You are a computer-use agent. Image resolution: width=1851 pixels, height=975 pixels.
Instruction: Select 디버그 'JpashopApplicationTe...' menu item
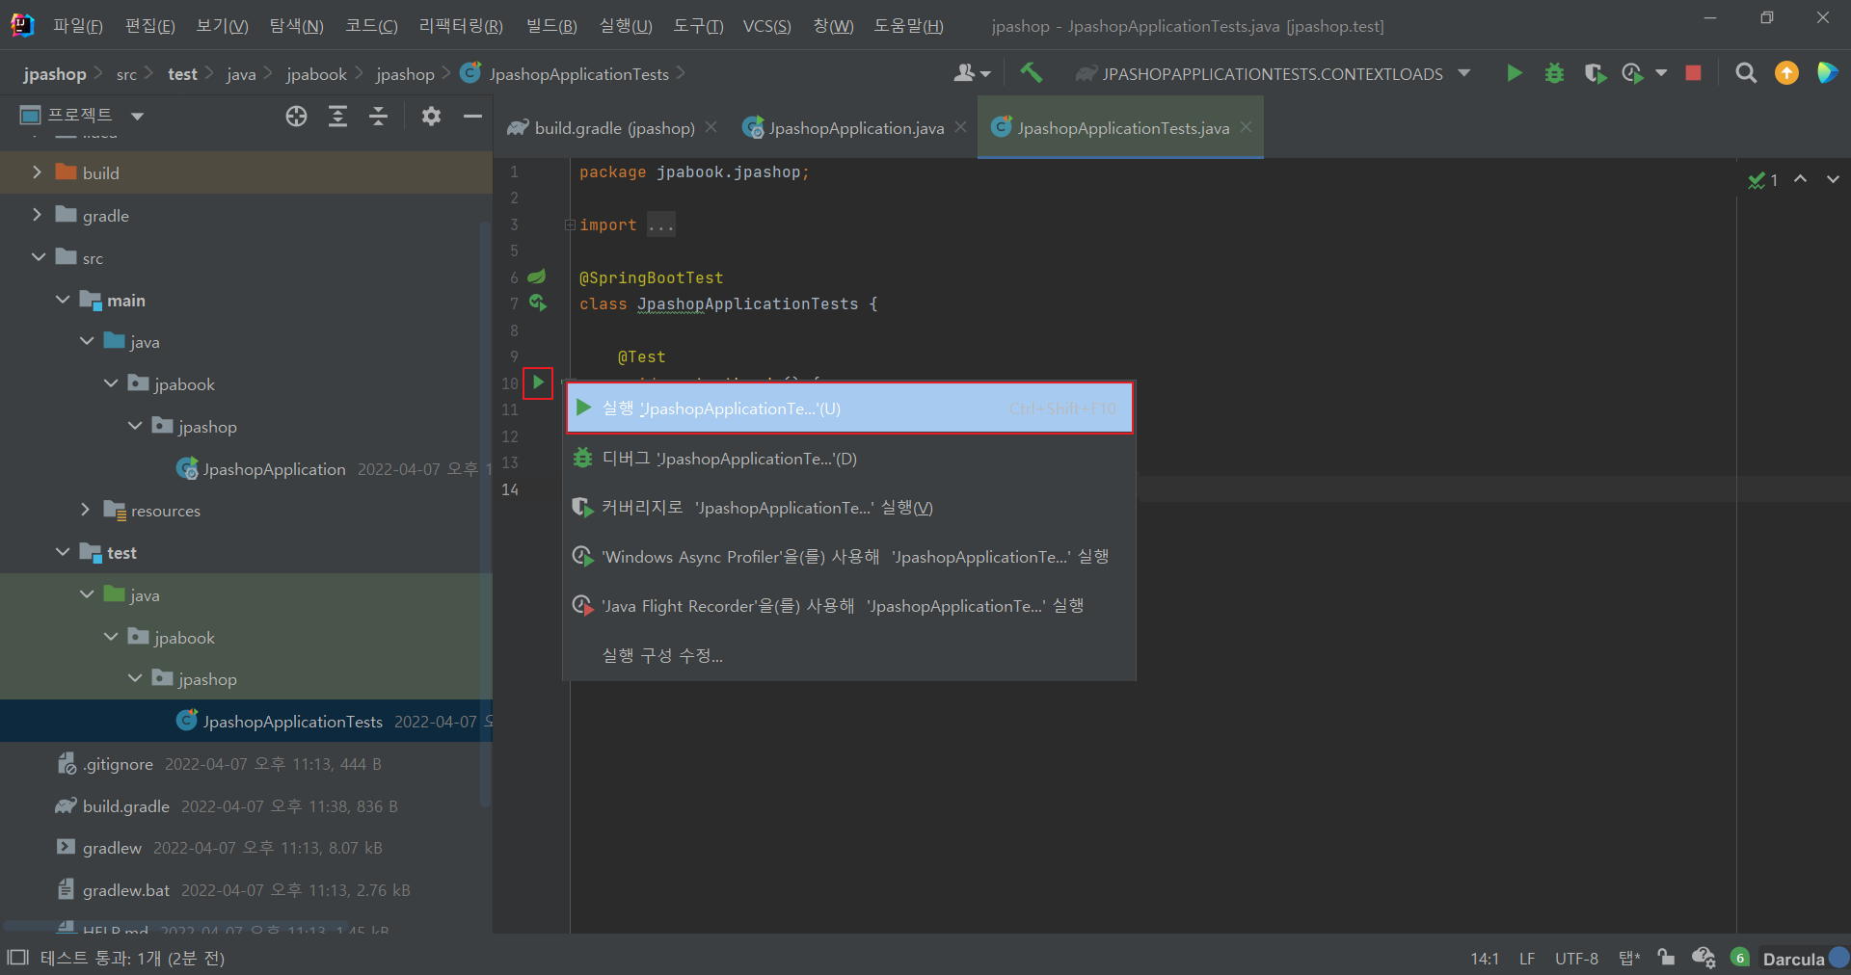coord(849,459)
